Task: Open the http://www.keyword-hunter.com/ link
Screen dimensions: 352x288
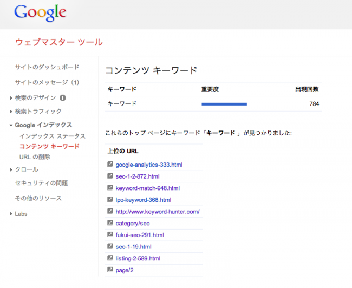Action: pyautogui.click(x=158, y=211)
